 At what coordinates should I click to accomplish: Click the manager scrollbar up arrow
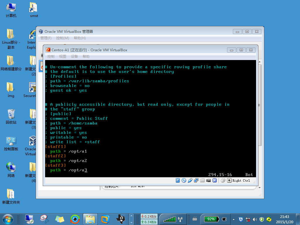point(260,62)
